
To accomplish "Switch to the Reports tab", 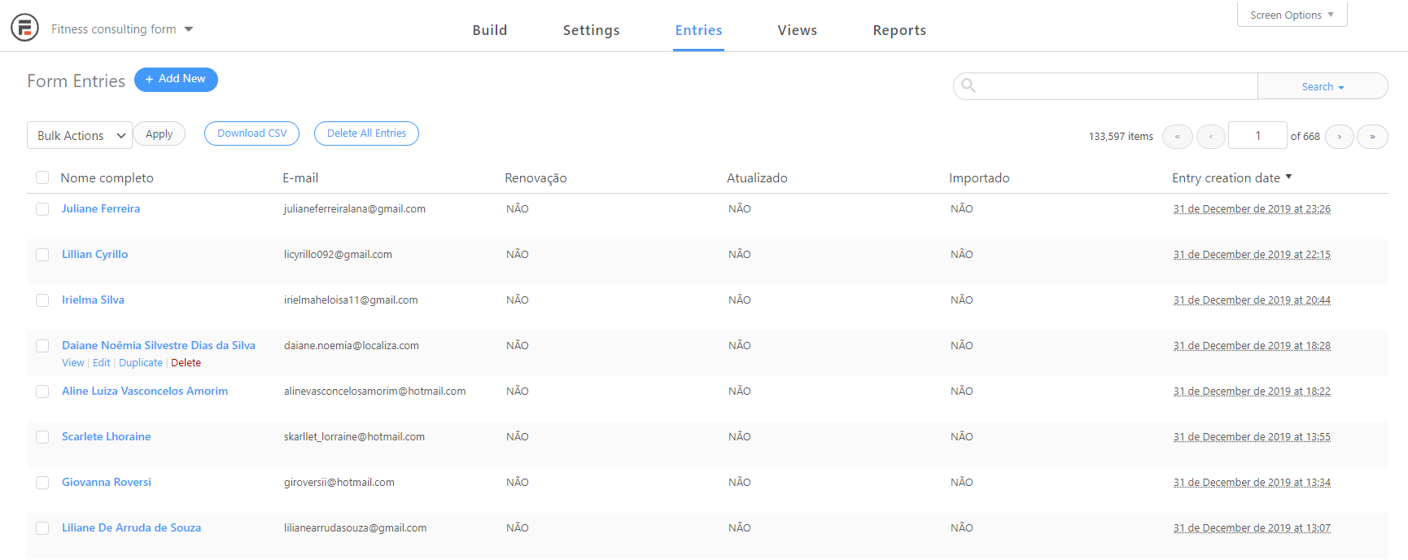I will click(899, 30).
